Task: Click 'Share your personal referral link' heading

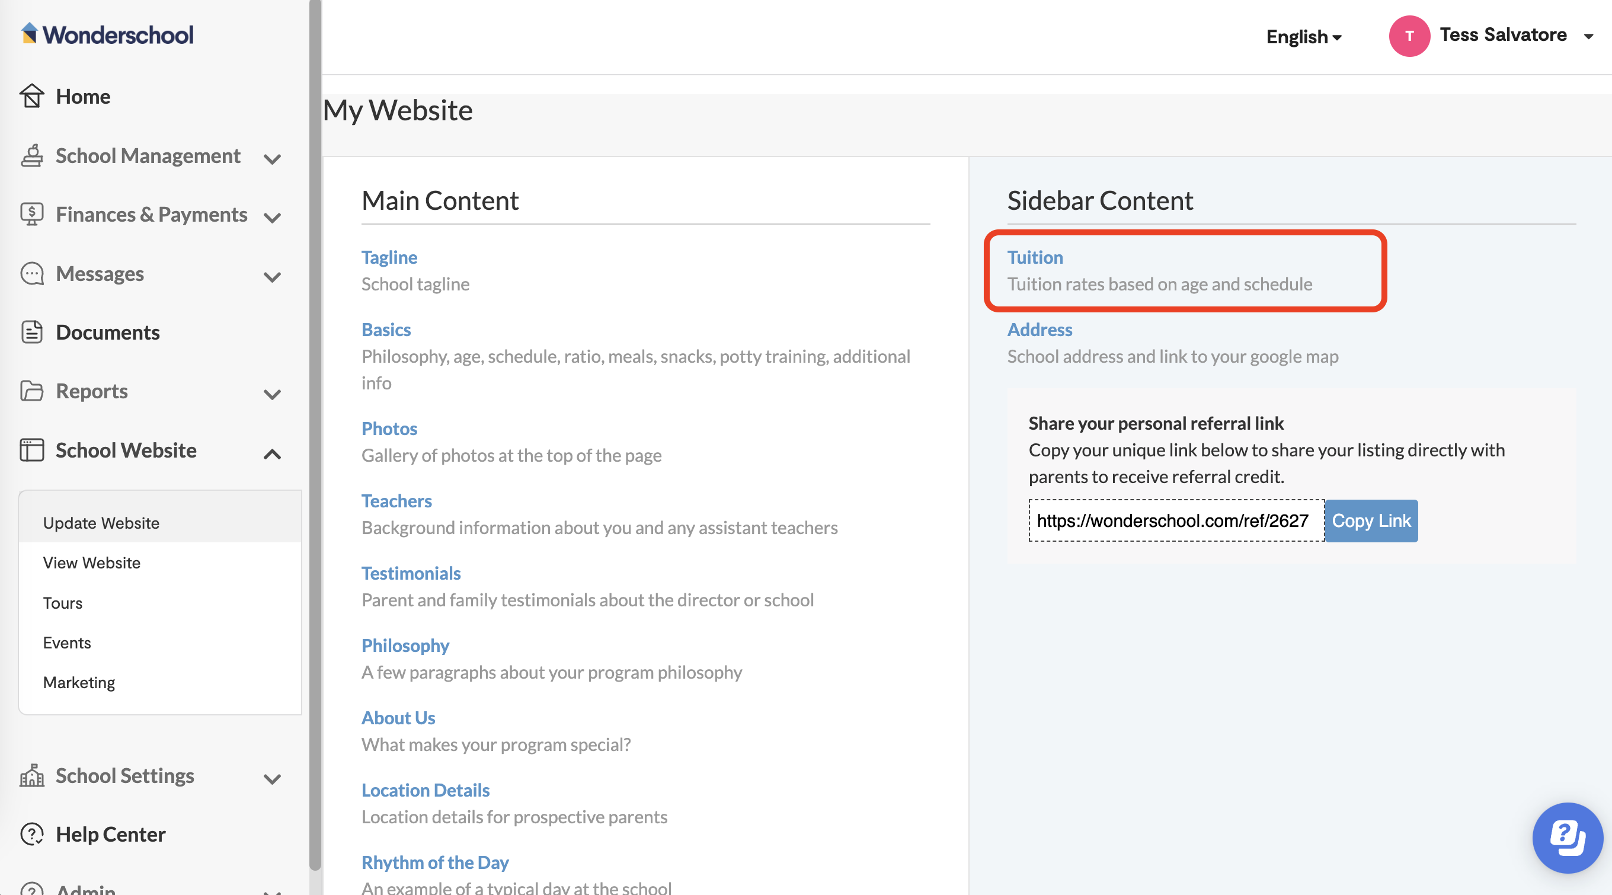Action: pyautogui.click(x=1156, y=423)
